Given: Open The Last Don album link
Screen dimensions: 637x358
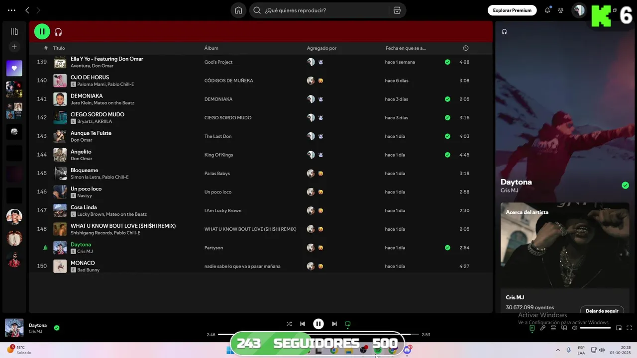Looking at the screenshot, I should [x=218, y=136].
